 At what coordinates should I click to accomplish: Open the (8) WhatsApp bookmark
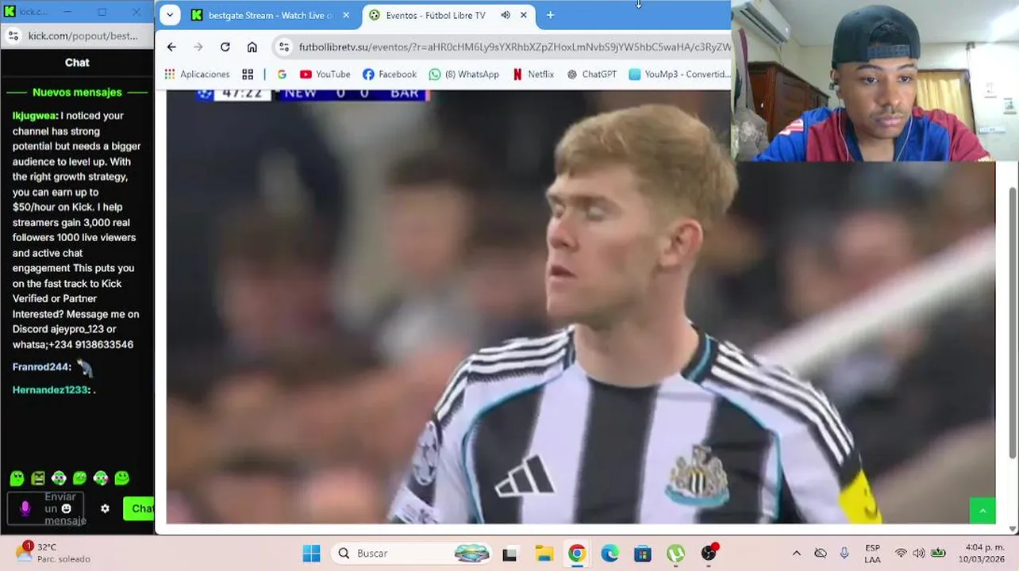(464, 74)
